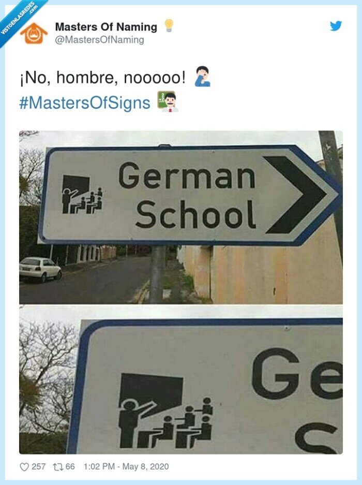Open the @MastersOfNaming handle
This screenshot has height=485, width=362.
[x=99, y=40]
